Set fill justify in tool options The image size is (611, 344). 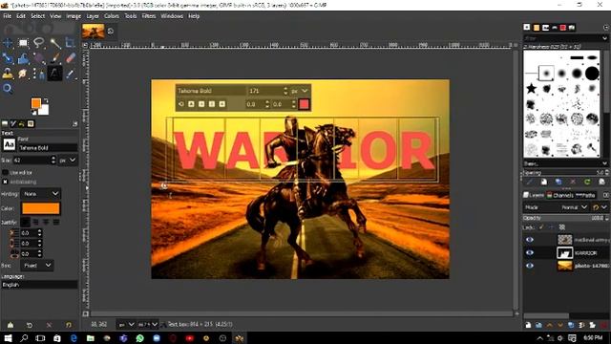point(56,222)
